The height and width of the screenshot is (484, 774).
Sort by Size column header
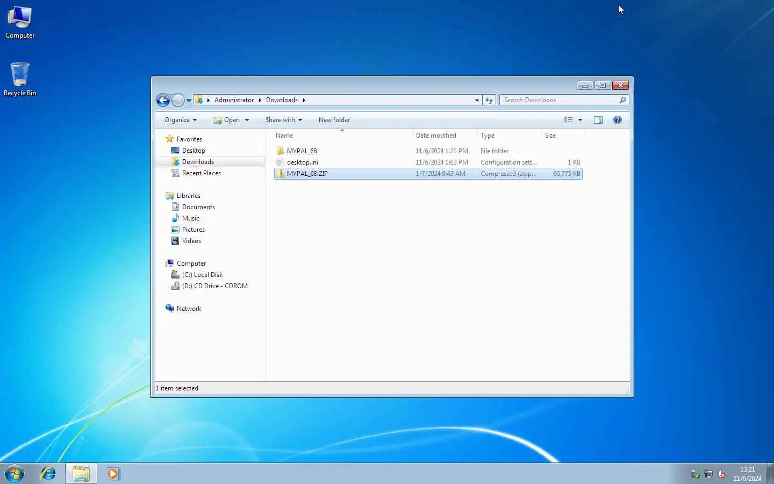coord(563,136)
